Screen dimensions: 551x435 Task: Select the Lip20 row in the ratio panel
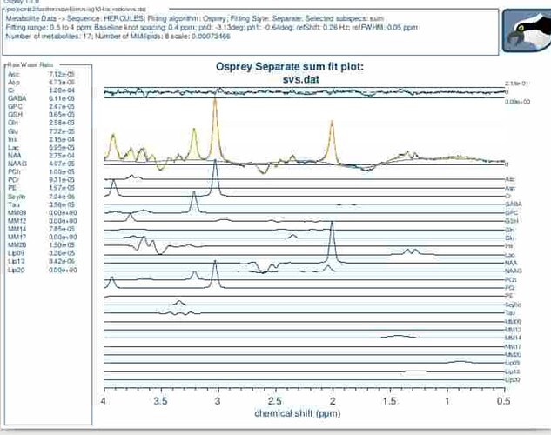click(42, 270)
